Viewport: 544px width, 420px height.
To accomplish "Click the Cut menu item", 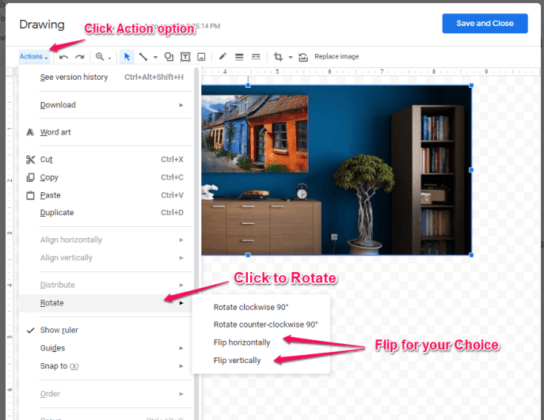I will (x=106, y=160).
